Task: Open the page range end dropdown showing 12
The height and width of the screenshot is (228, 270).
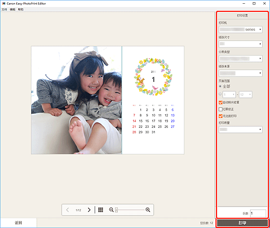Action: (246, 94)
